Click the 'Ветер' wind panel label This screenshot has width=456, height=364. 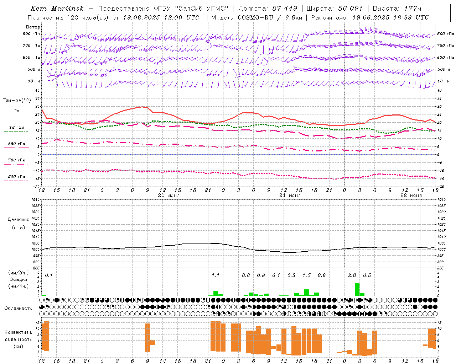[x=33, y=27]
